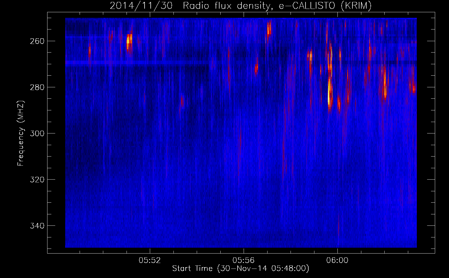
Task: Click the plot title '2014/11/30 Radio flux density'
Action: (241, 6)
